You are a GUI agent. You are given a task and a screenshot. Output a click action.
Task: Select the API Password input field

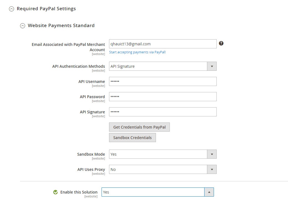tap(163, 97)
